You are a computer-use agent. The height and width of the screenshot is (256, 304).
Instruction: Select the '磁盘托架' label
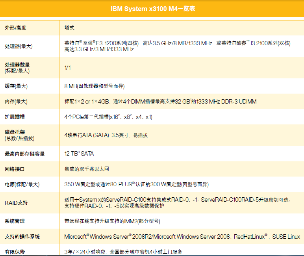pos(15,132)
